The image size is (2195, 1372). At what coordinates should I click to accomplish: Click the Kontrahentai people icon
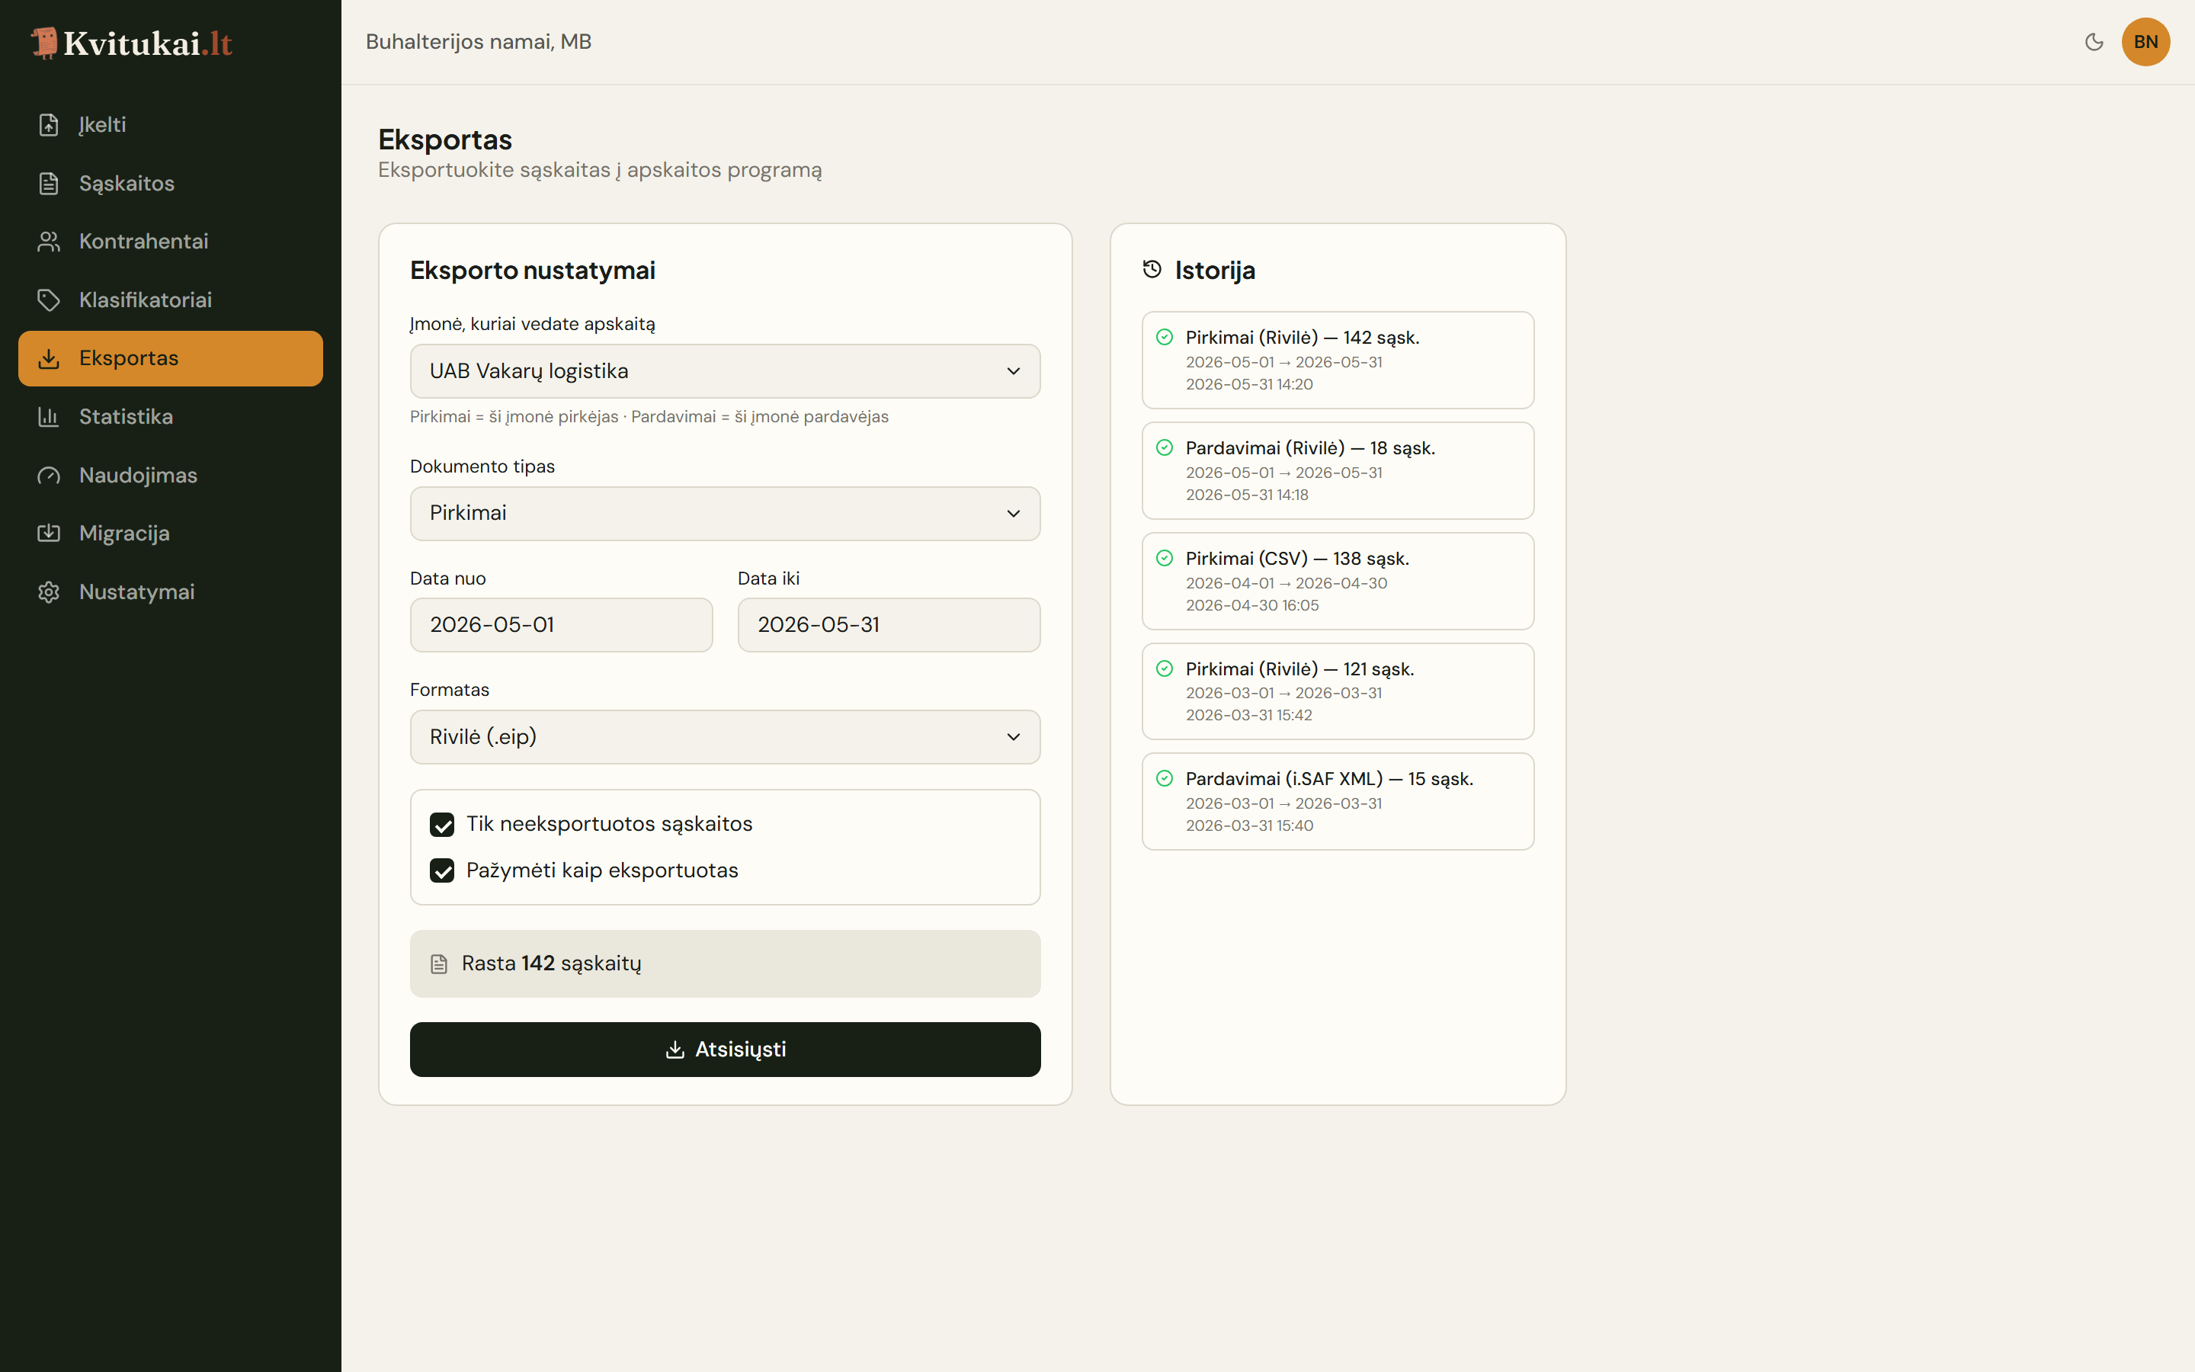tap(49, 242)
